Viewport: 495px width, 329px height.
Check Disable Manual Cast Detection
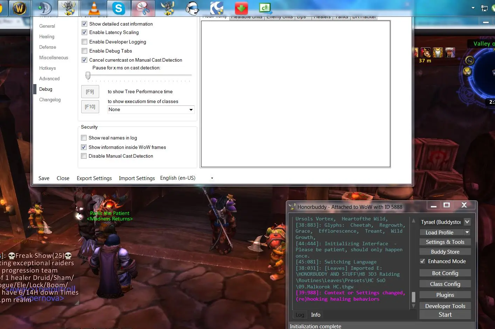[84, 156]
